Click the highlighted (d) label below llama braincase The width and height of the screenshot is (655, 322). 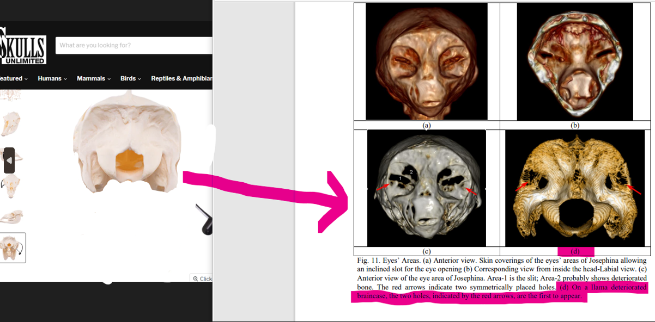click(x=575, y=251)
